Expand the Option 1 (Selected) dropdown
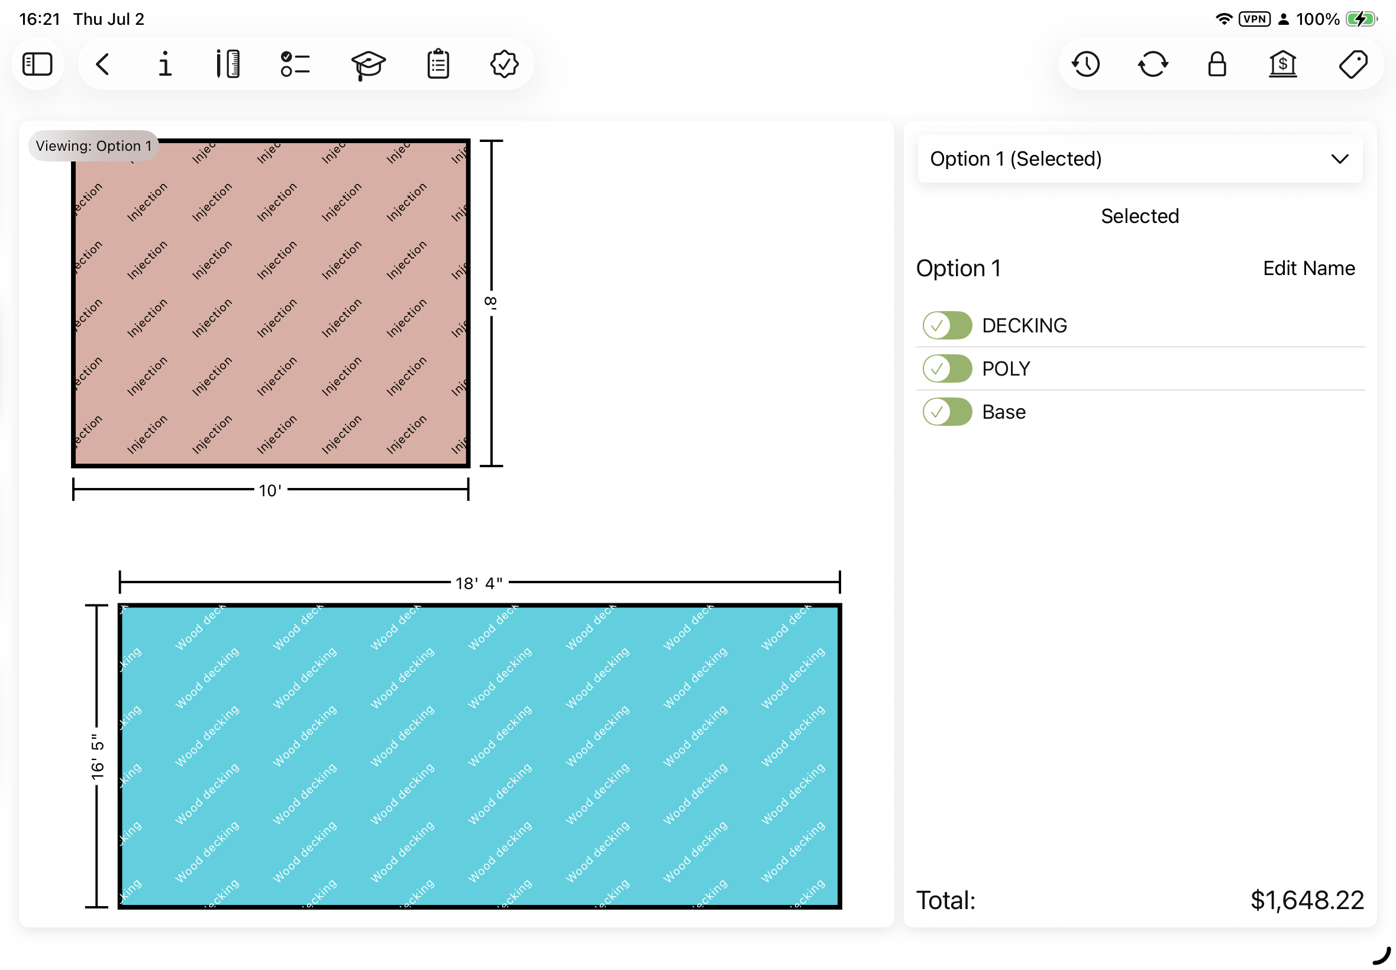Viewport: 1396px width, 970px height. [1139, 159]
